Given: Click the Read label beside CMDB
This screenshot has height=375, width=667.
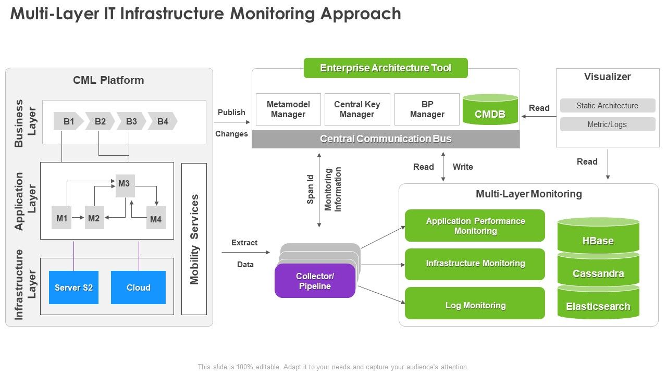Looking at the screenshot, I should [539, 108].
